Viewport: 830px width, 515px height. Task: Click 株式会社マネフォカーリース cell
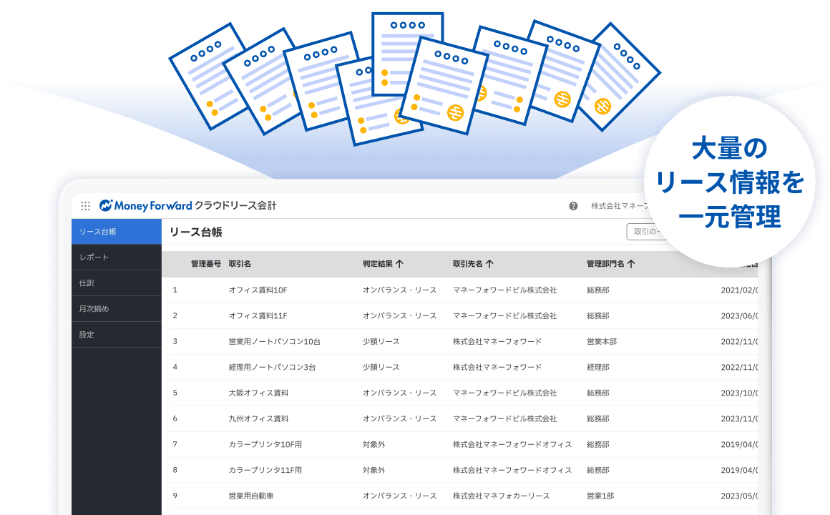(x=502, y=496)
